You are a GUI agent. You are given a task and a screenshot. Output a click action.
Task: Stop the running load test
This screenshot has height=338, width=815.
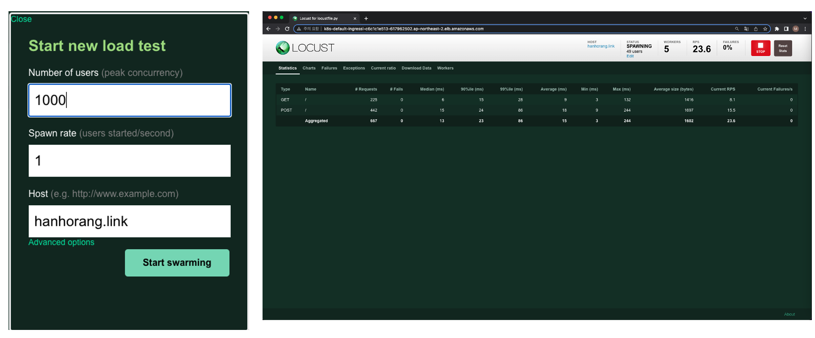(x=761, y=48)
